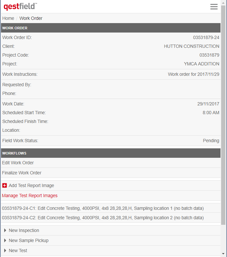
Task: Open Manage Test Report Images
Action: pyautogui.click(x=30, y=196)
